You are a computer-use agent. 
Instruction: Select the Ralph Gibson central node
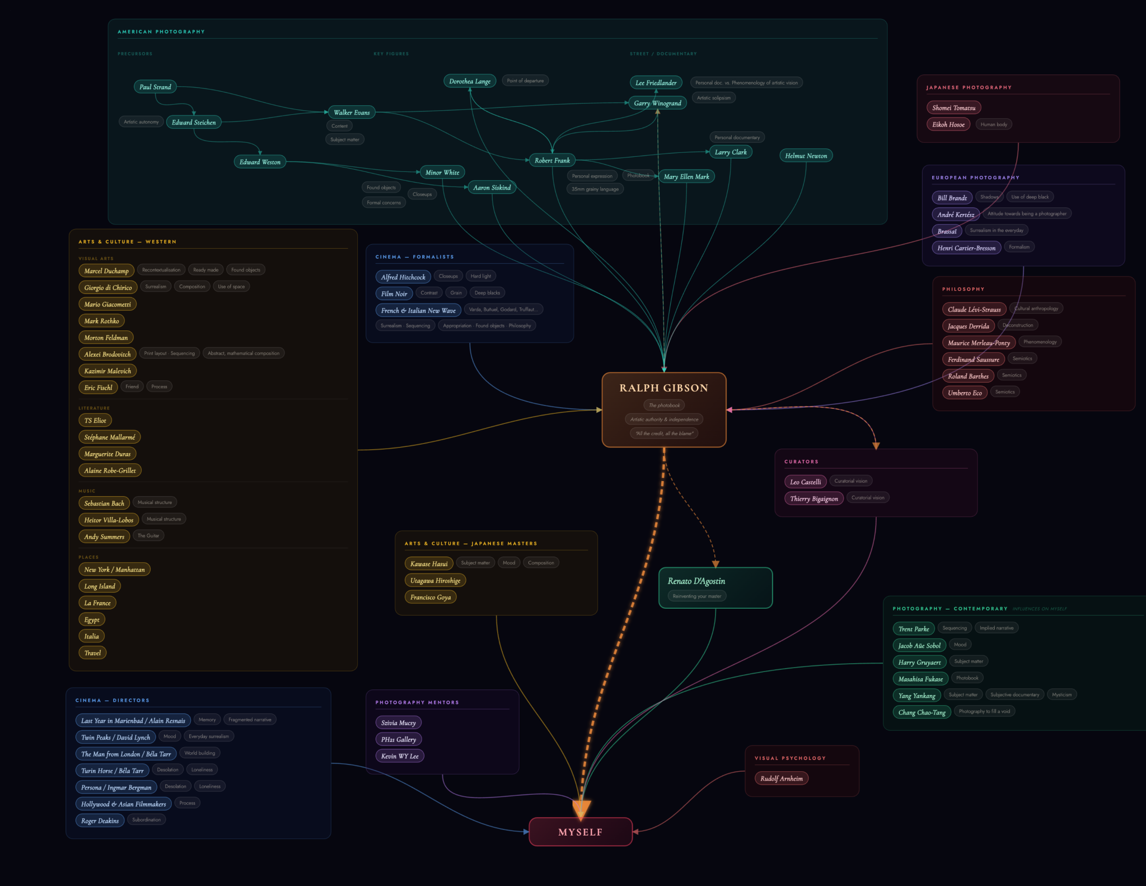pos(663,388)
